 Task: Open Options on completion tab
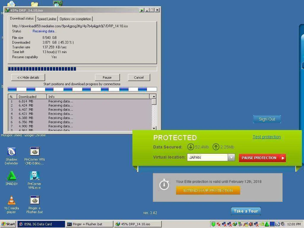(75, 19)
